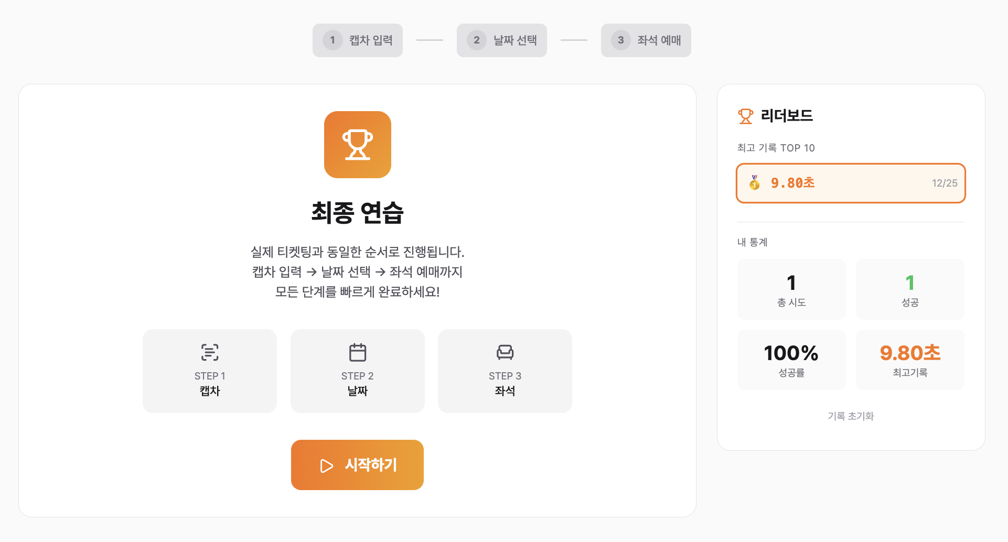Viewport: 1008px width, 542px height.
Task: Select the 좌석 예매 step tab
Action: click(646, 40)
